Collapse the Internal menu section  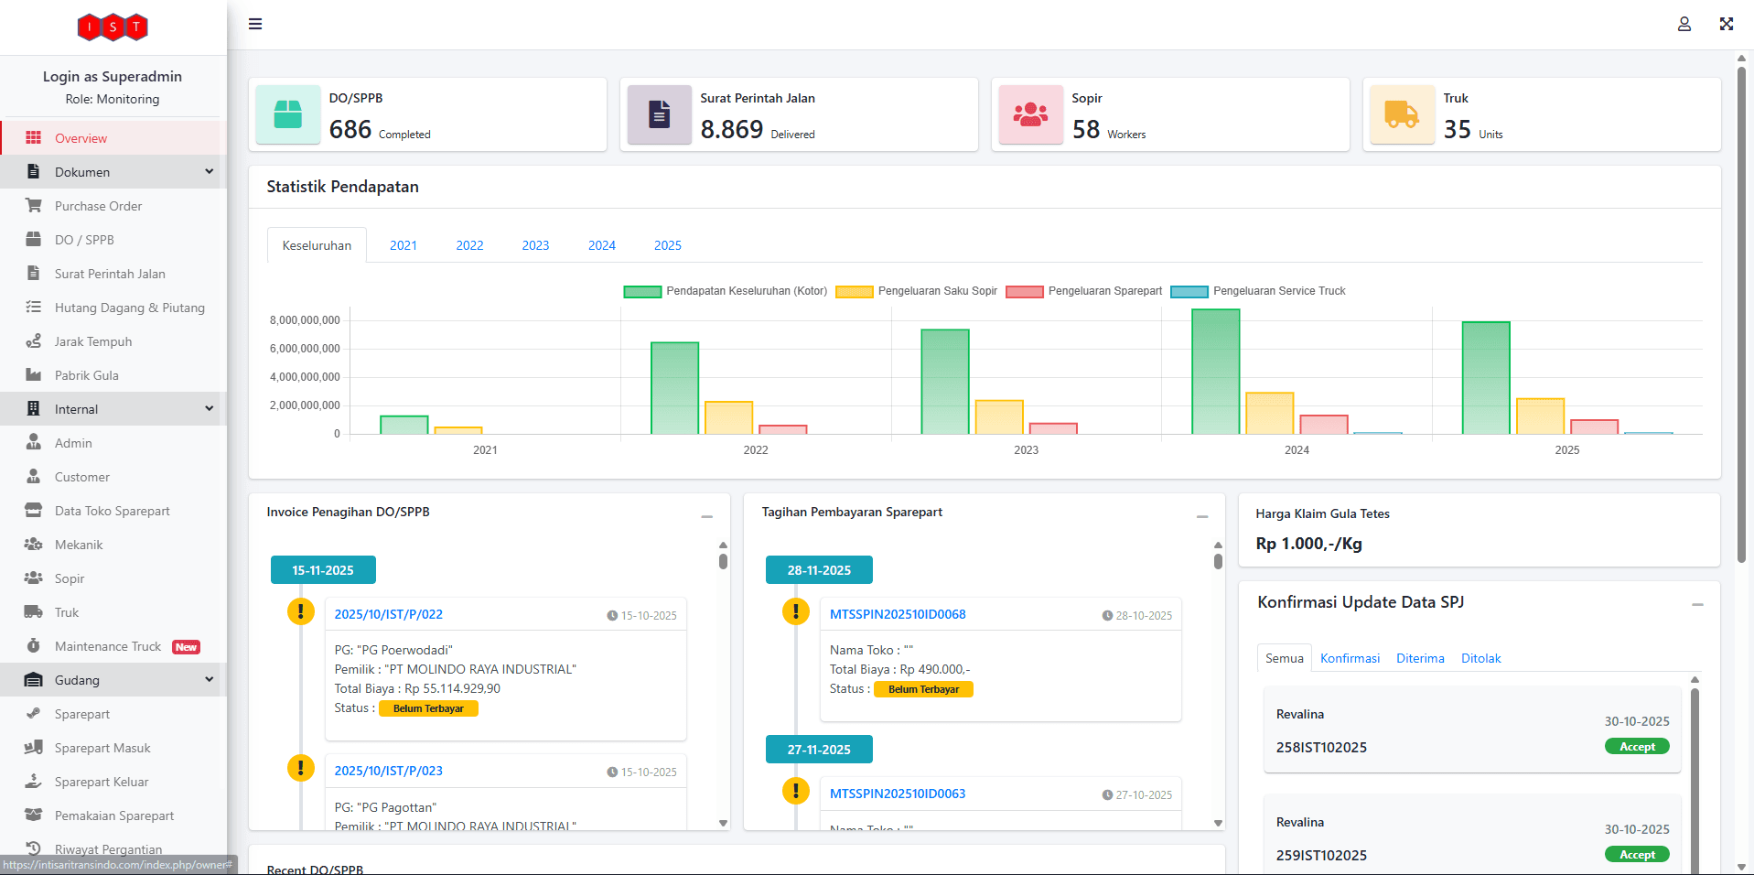tap(113, 409)
